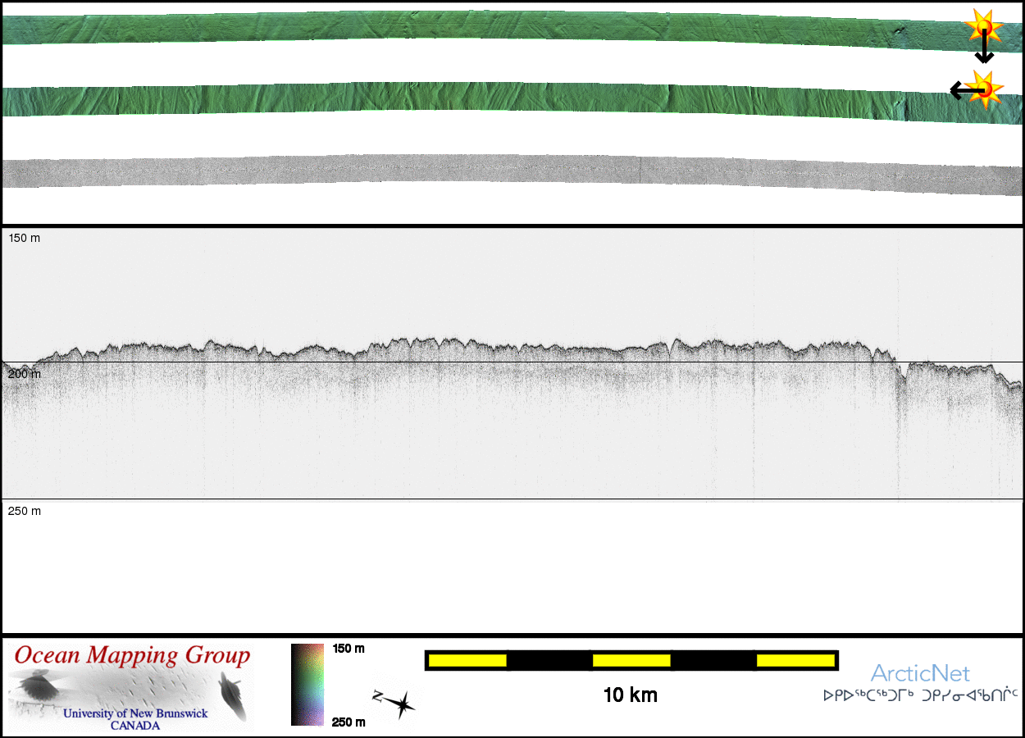Select the top green bathymetry strip
Image resolution: width=1025 pixels, height=738 pixels.
pyautogui.click(x=492, y=26)
